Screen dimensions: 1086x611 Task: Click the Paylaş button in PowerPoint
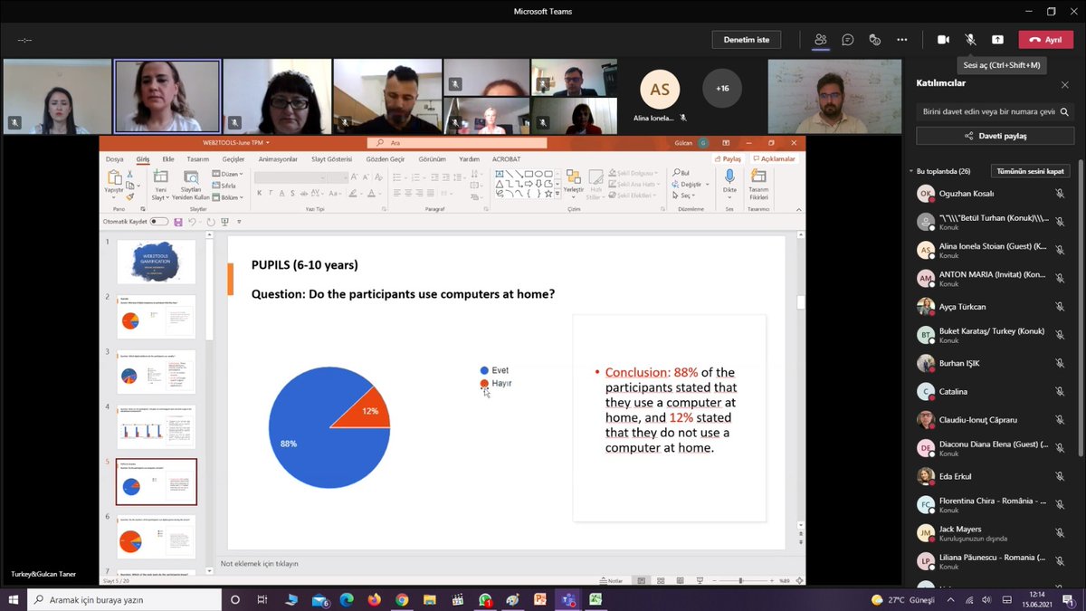(729, 158)
